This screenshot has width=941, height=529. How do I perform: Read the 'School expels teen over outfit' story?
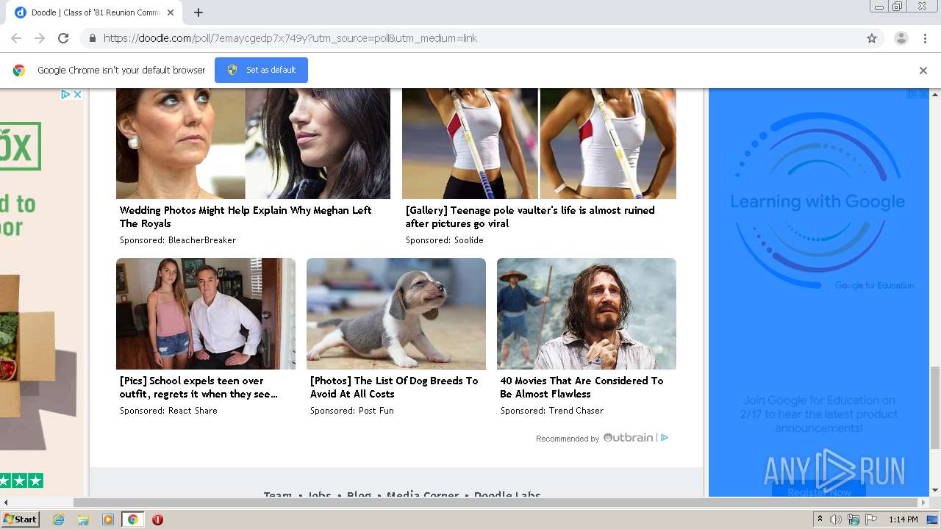pyautogui.click(x=198, y=387)
